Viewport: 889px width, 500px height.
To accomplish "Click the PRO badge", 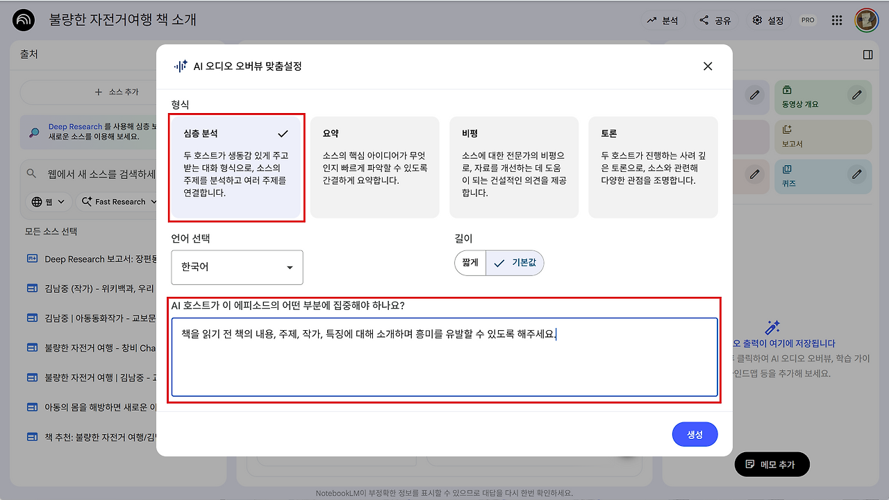I will [x=808, y=21].
